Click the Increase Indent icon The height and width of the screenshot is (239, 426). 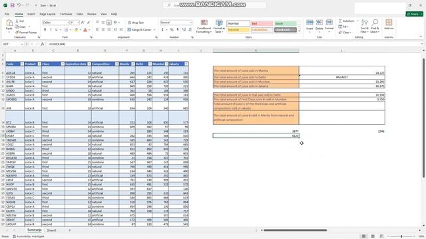tap(121, 29)
